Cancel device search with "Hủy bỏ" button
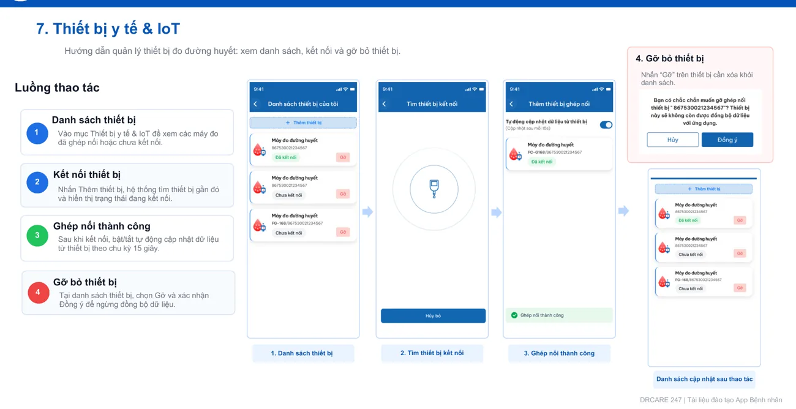Image resolution: width=796 pixels, height=409 pixels. (433, 316)
